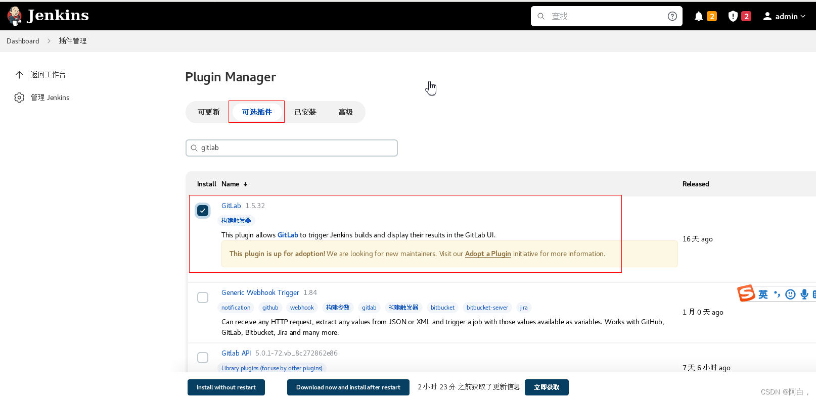Screen dimensions: 816x400
Task: Click 构建触发器 tag under Generic Webhook Trigger
Action: click(x=403, y=308)
